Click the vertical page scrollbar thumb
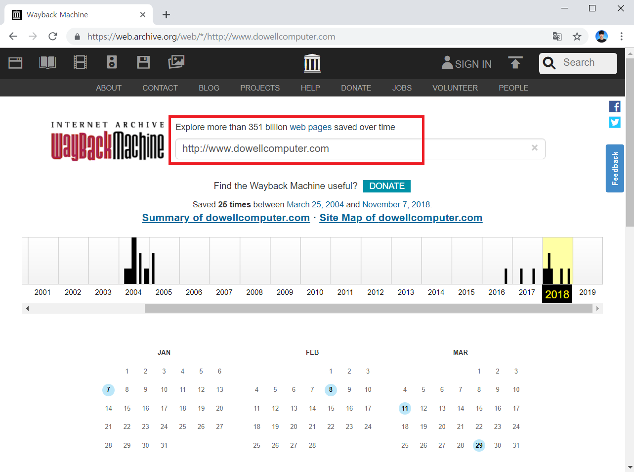This screenshot has height=472, width=634. pyautogui.click(x=630, y=143)
